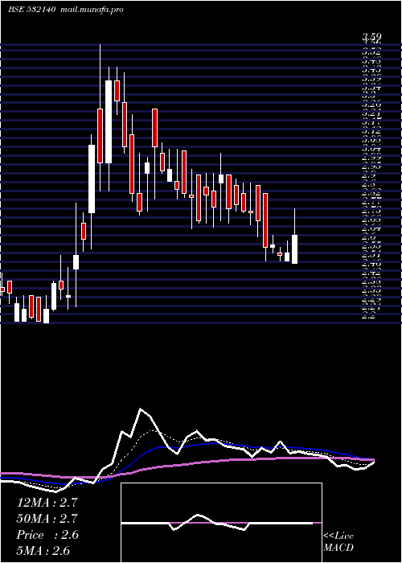
Task: Click the 2.2 price axis label
Action: (x=368, y=316)
